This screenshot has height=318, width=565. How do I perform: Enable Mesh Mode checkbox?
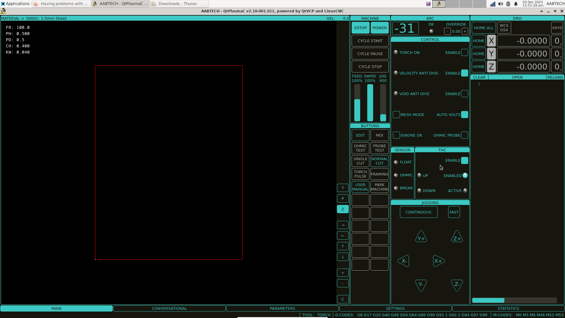tap(396, 115)
